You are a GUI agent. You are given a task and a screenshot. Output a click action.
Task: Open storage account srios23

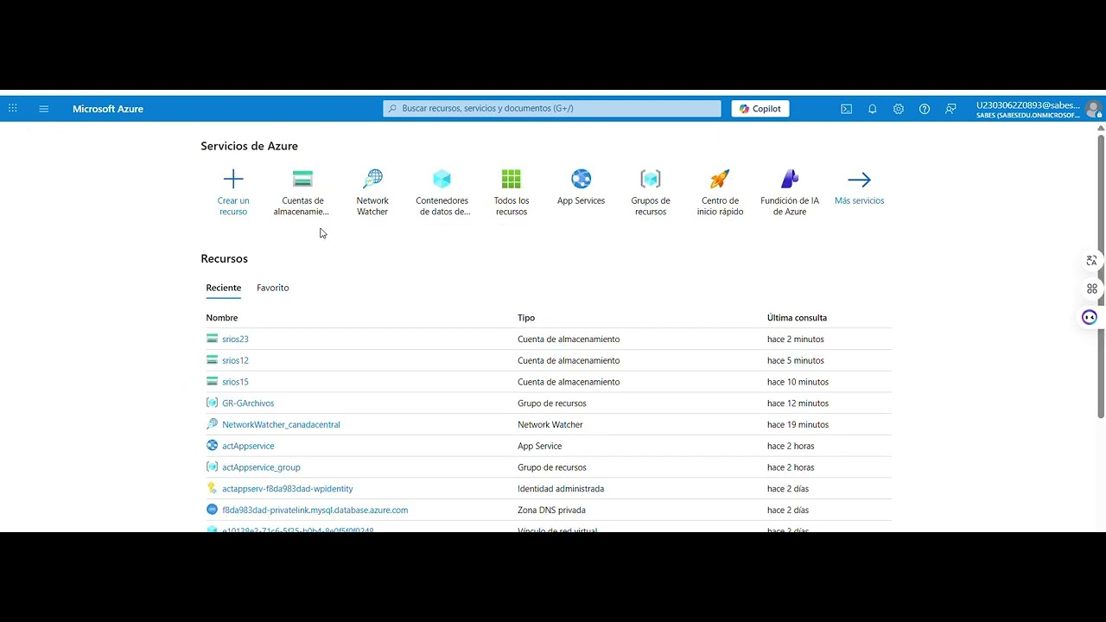(x=235, y=340)
